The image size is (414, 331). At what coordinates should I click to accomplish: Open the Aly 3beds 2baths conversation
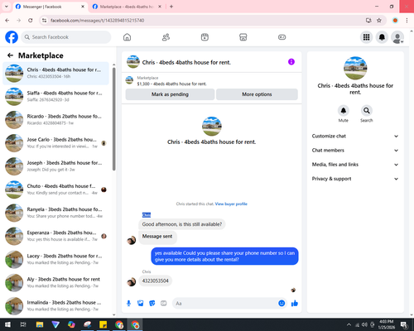[x=55, y=282]
